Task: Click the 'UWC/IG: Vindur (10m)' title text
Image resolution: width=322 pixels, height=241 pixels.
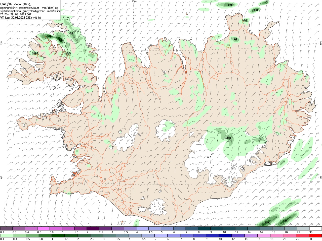Action: [16, 4]
